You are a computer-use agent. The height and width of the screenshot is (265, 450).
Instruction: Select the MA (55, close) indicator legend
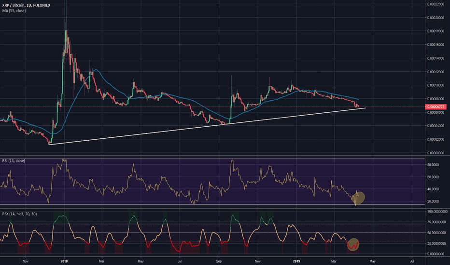14,11
